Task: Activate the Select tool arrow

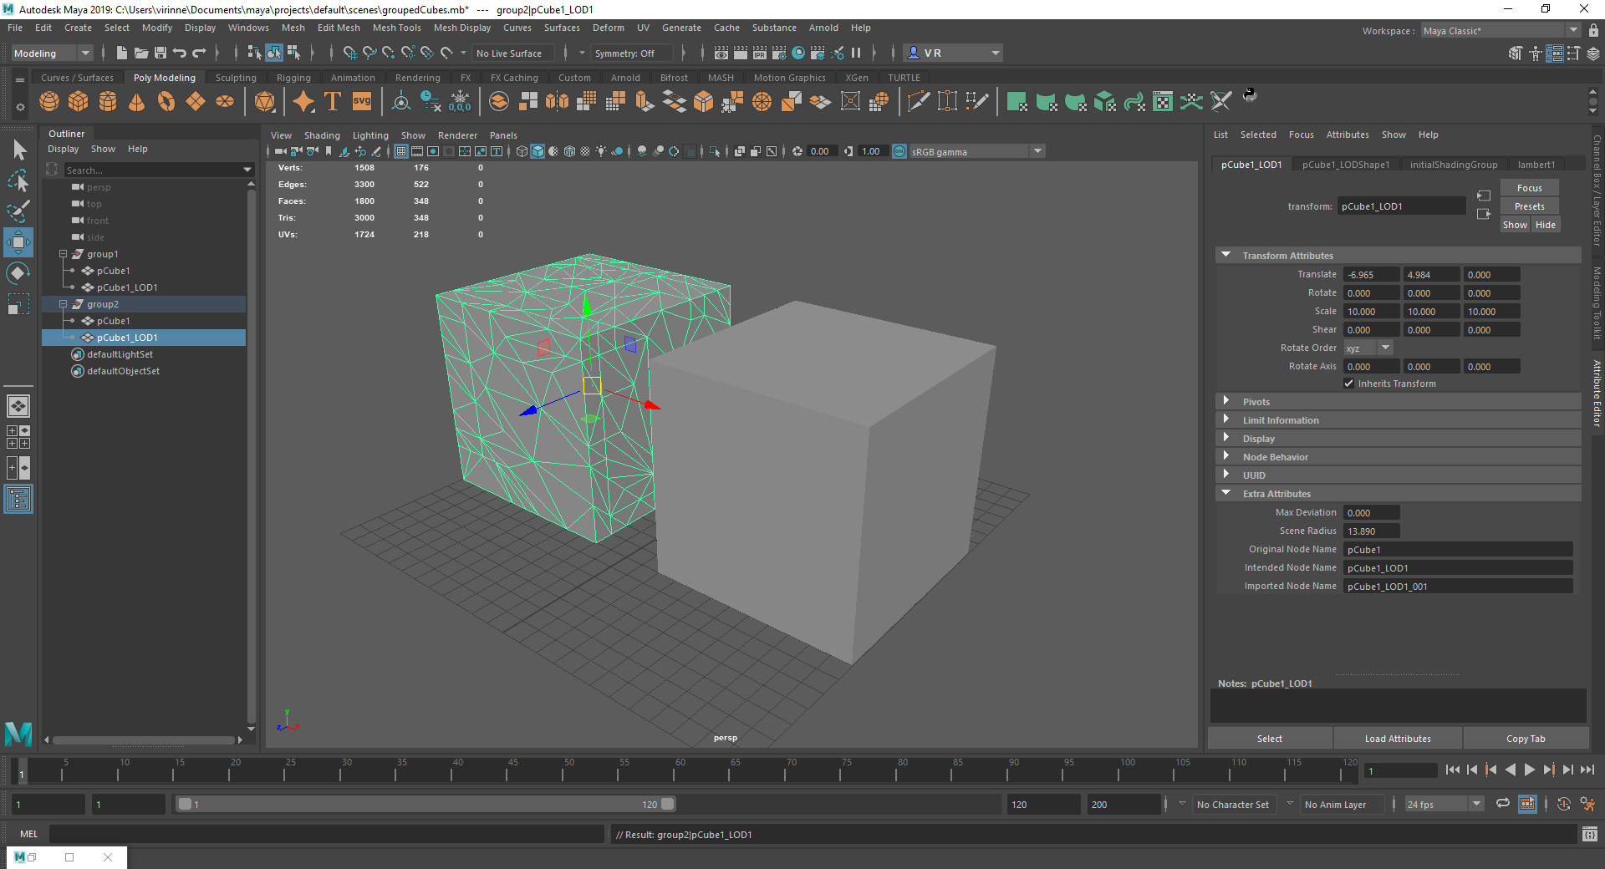Action: (x=18, y=150)
